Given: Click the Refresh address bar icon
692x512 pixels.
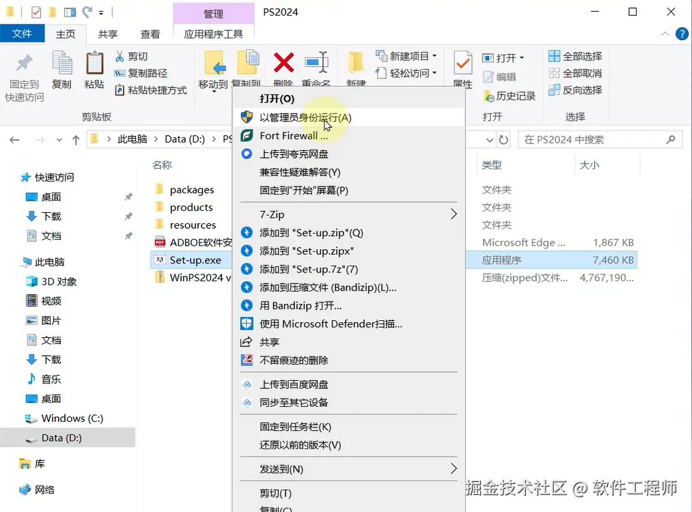Looking at the screenshot, I should (x=503, y=140).
